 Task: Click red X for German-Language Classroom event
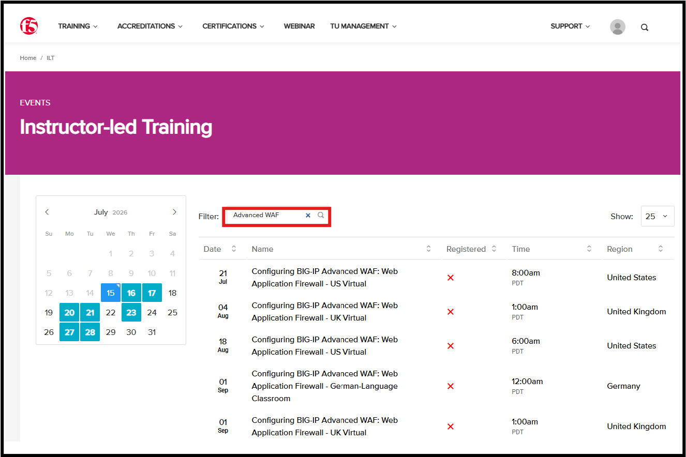pos(450,386)
